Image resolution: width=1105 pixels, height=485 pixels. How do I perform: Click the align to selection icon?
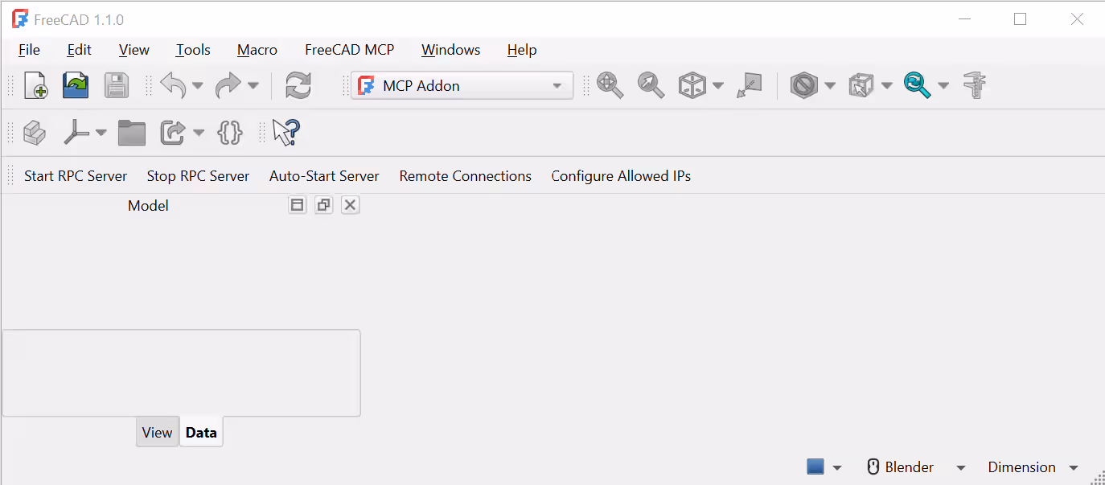(x=749, y=85)
